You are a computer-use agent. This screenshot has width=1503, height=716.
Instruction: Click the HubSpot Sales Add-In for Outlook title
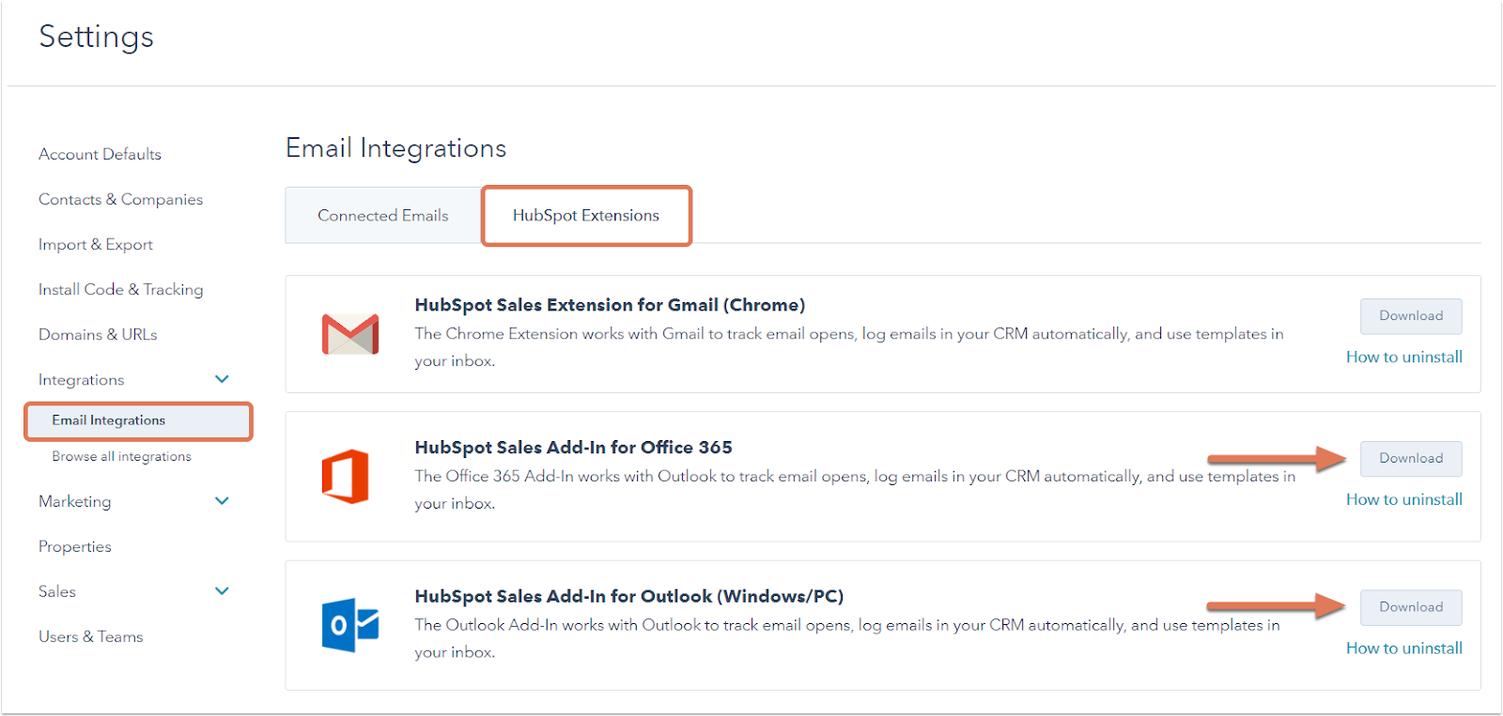pos(629,596)
